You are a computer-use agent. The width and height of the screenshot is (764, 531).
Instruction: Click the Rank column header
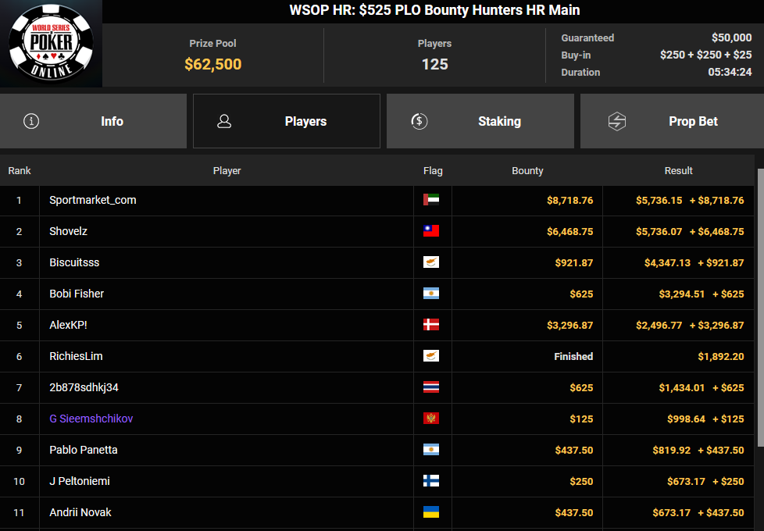click(x=20, y=170)
